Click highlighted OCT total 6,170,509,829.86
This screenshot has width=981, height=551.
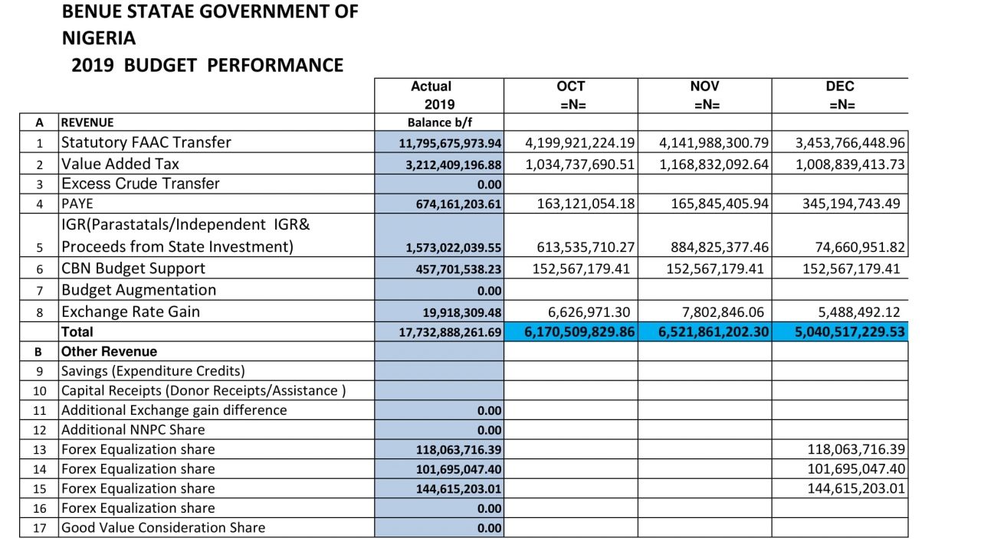coord(580,331)
